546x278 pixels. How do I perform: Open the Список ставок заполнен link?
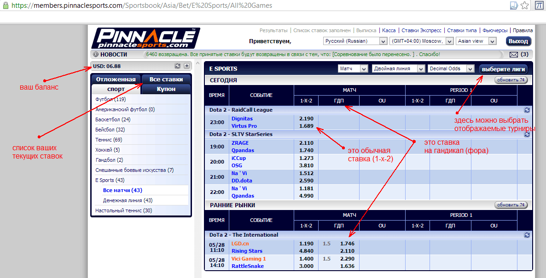[322, 31]
